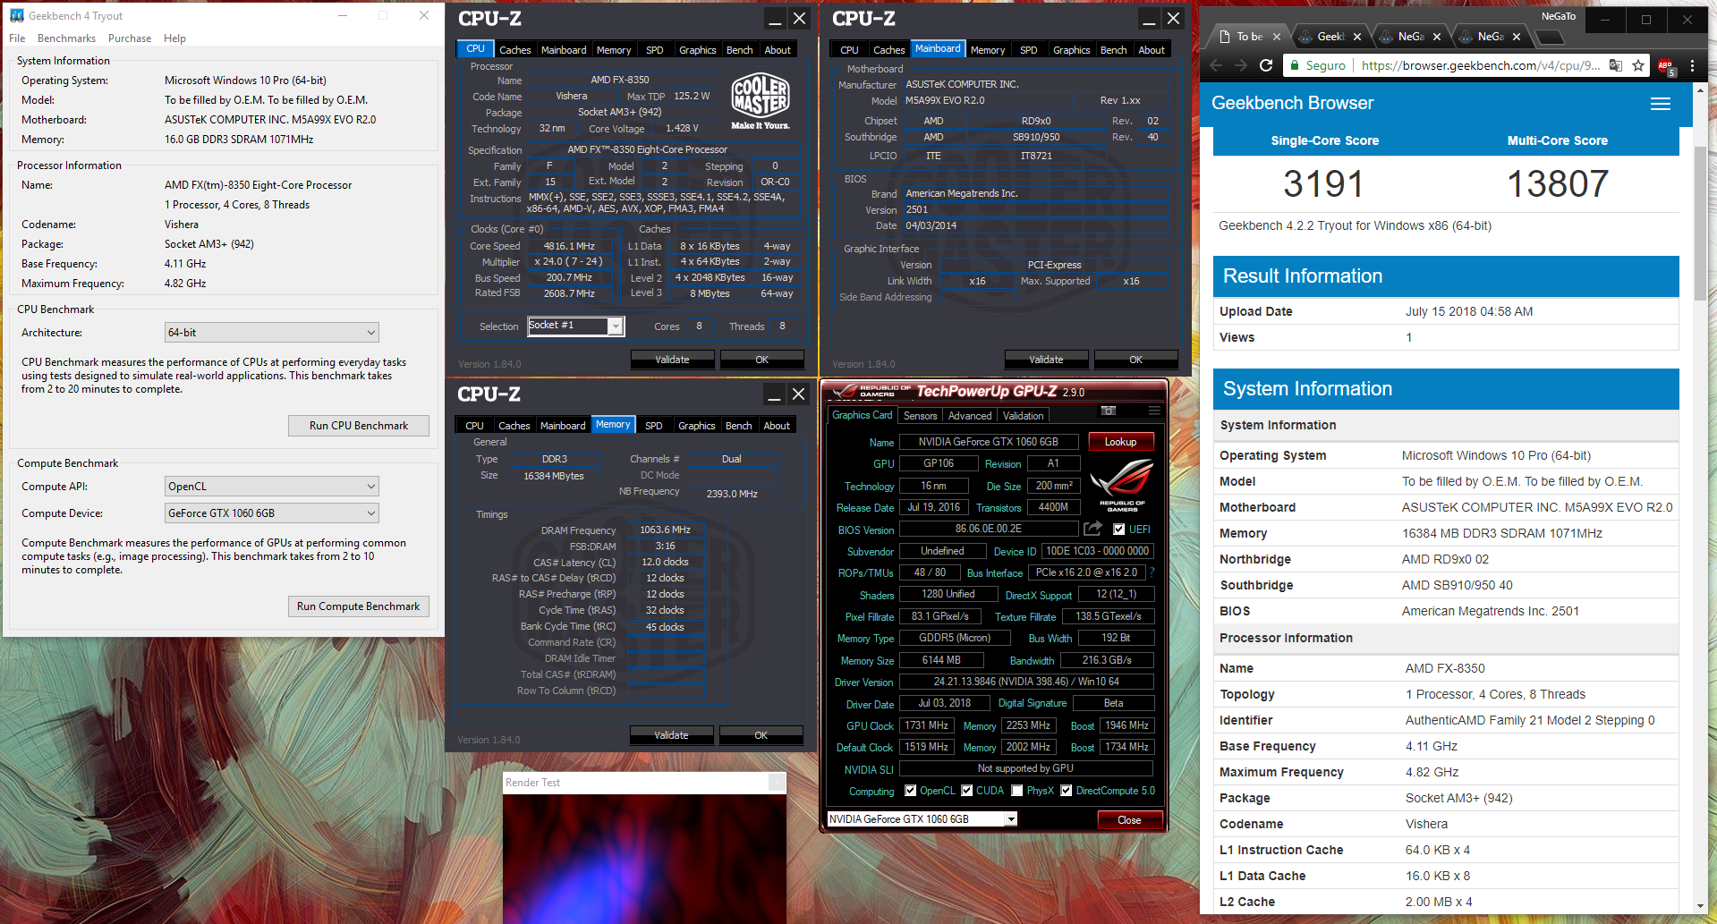Viewport: 1717px width, 924px height.
Task: Open a new browser tab
Action: (1550, 37)
